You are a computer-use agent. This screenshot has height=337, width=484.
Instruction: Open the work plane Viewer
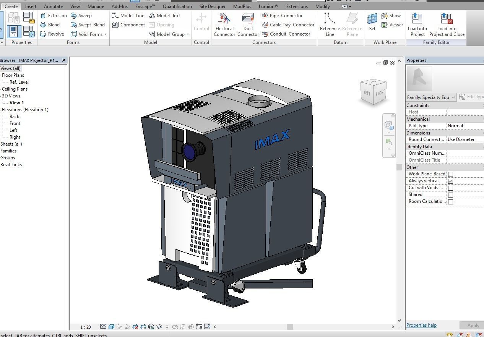[392, 25]
